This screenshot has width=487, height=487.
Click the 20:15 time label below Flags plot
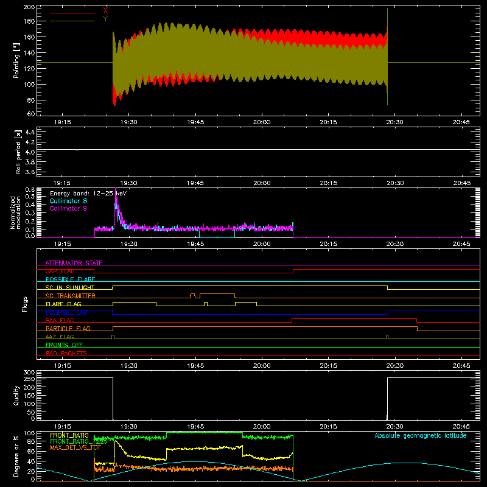point(328,366)
